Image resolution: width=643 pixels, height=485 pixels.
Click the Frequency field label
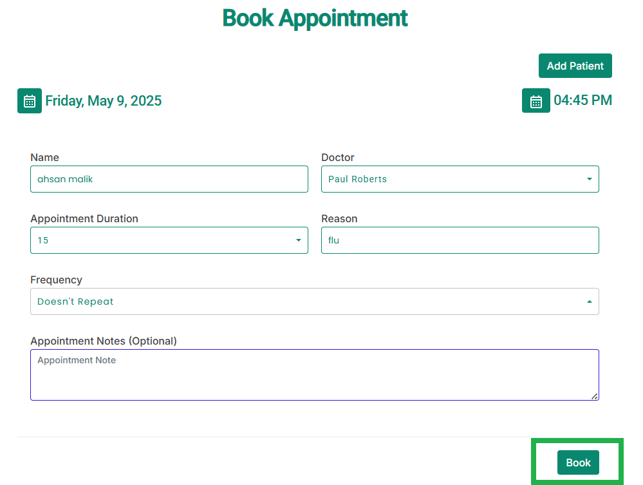(x=56, y=280)
